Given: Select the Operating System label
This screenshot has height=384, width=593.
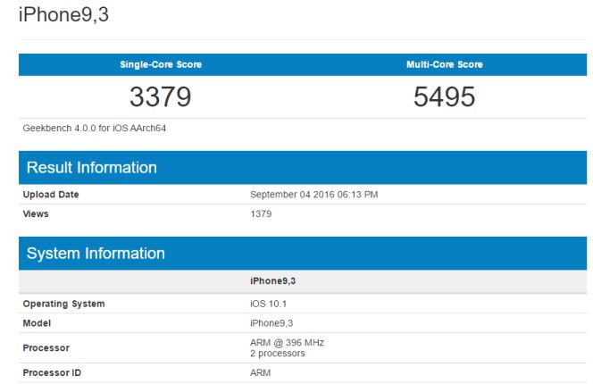Looking at the screenshot, I should point(63,304).
